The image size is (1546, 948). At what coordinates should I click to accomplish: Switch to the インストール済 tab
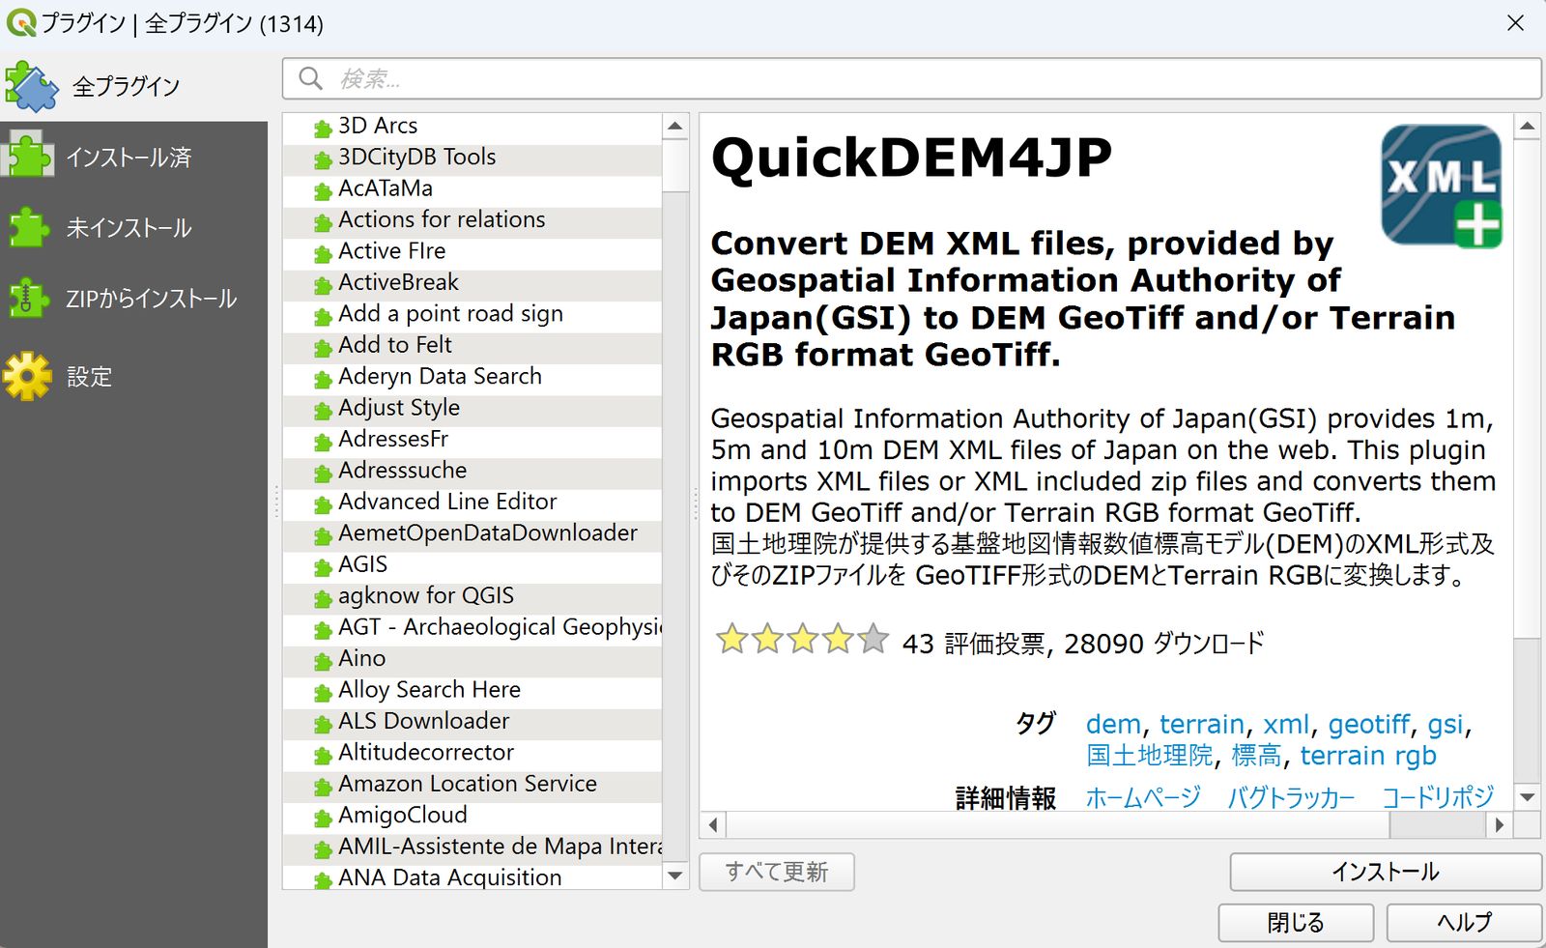click(133, 157)
